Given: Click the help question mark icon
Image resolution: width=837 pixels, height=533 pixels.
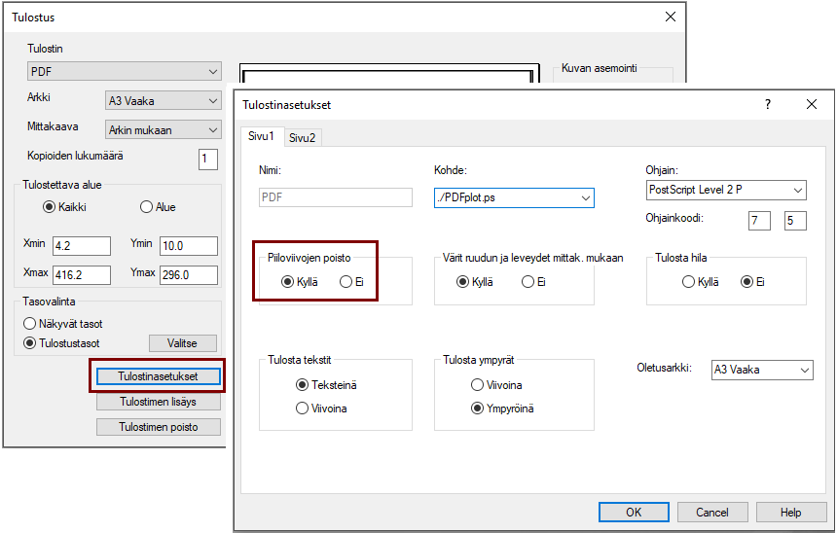Looking at the screenshot, I should coord(767,104).
